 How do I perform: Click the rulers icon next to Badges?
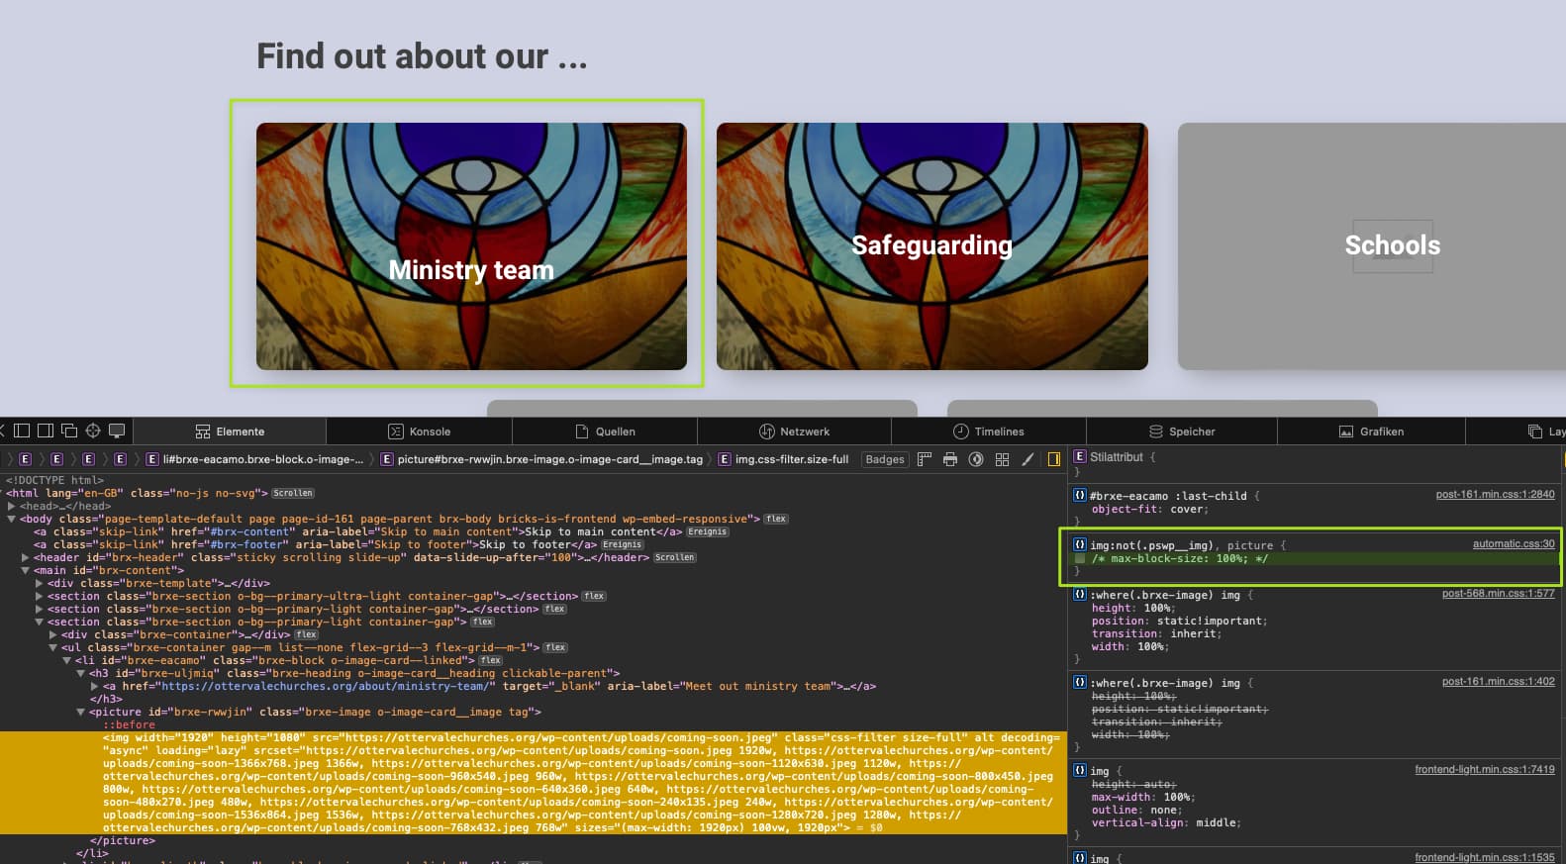click(x=925, y=459)
